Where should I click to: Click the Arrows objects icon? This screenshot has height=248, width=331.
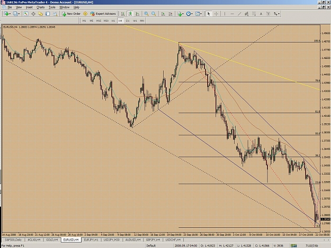[276, 14]
